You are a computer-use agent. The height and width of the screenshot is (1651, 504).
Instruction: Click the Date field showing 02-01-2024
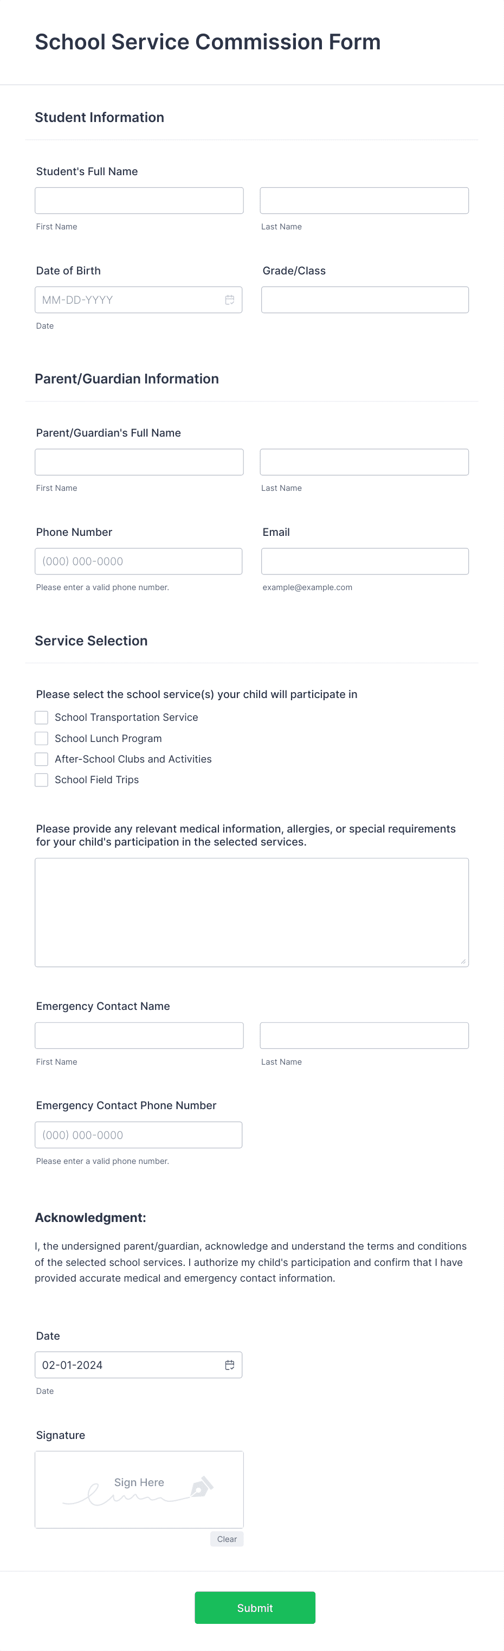point(128,1365)
